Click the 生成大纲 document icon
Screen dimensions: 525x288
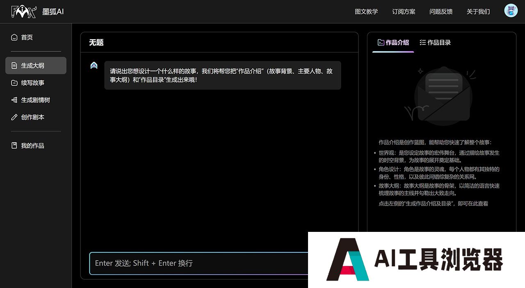tap(14, 66)
